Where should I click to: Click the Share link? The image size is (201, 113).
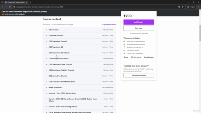point(126,57)
